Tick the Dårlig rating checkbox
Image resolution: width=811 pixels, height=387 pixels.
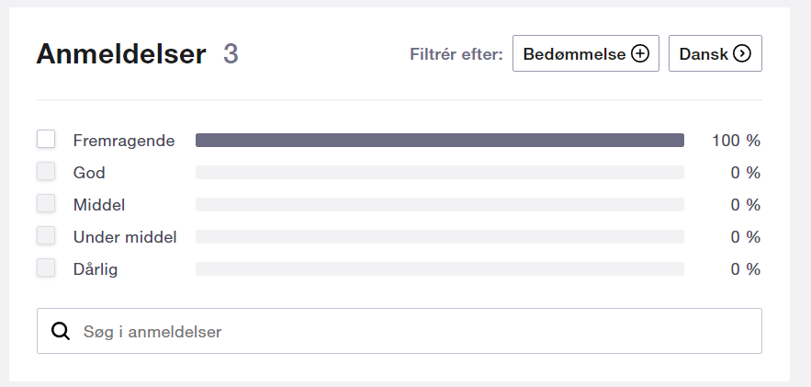pyautogui.click(x=46, y=268)
